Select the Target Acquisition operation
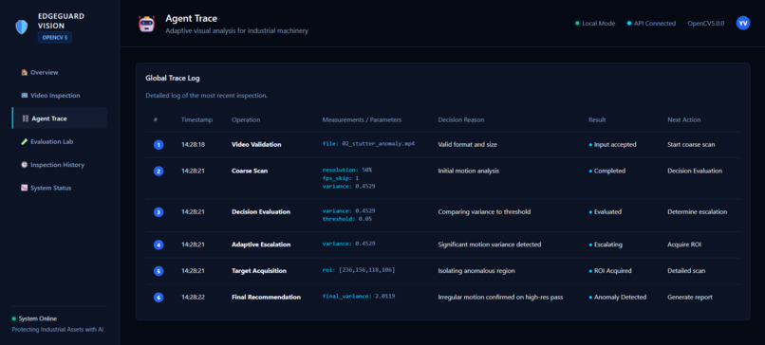 (x=259, y=270)
